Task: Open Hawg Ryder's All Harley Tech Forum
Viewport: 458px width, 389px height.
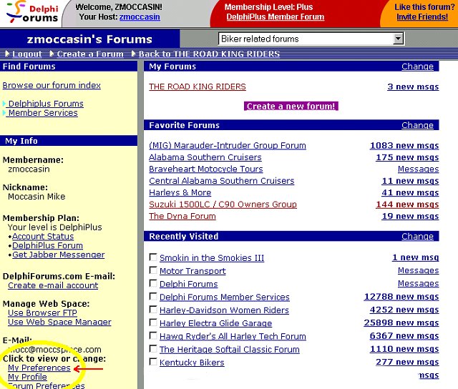Action: coord(233,337)
